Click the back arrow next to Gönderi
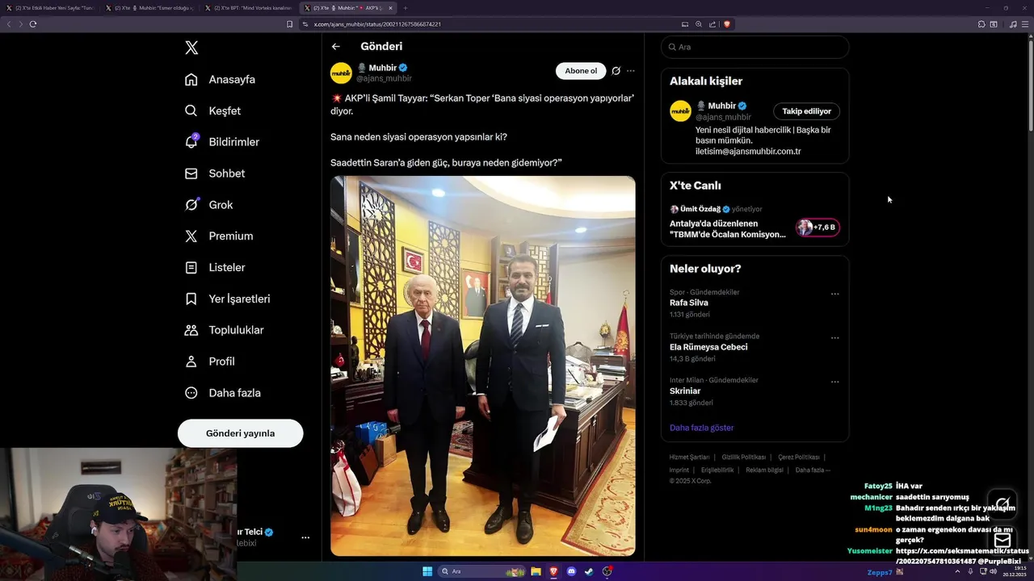 tap(336, 47)
